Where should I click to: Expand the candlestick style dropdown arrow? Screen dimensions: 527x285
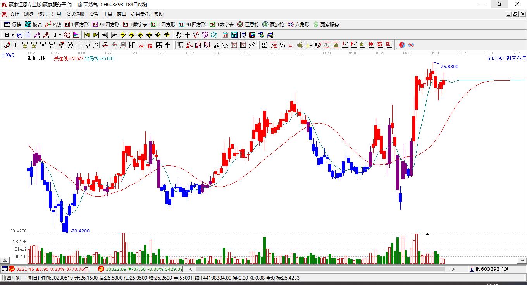tap(60, 35)
